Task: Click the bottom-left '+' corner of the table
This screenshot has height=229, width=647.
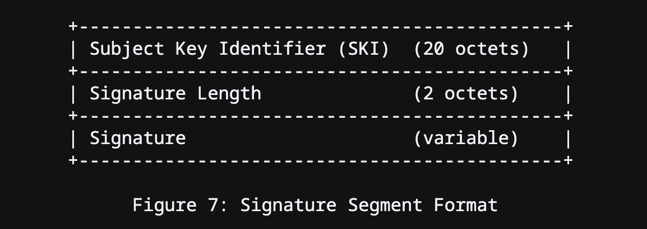Action: [x=73, y=160]
